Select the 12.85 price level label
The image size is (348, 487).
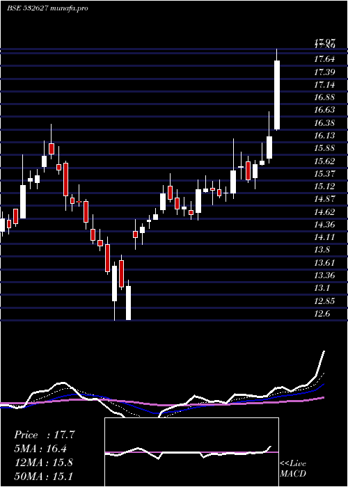324,301
